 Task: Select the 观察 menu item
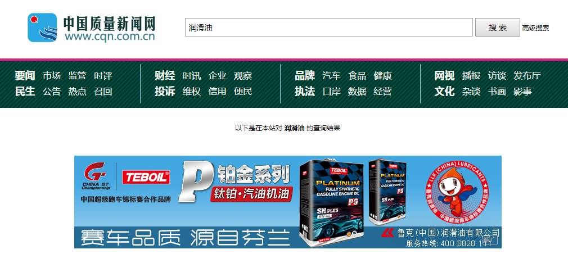pos(243,76)
